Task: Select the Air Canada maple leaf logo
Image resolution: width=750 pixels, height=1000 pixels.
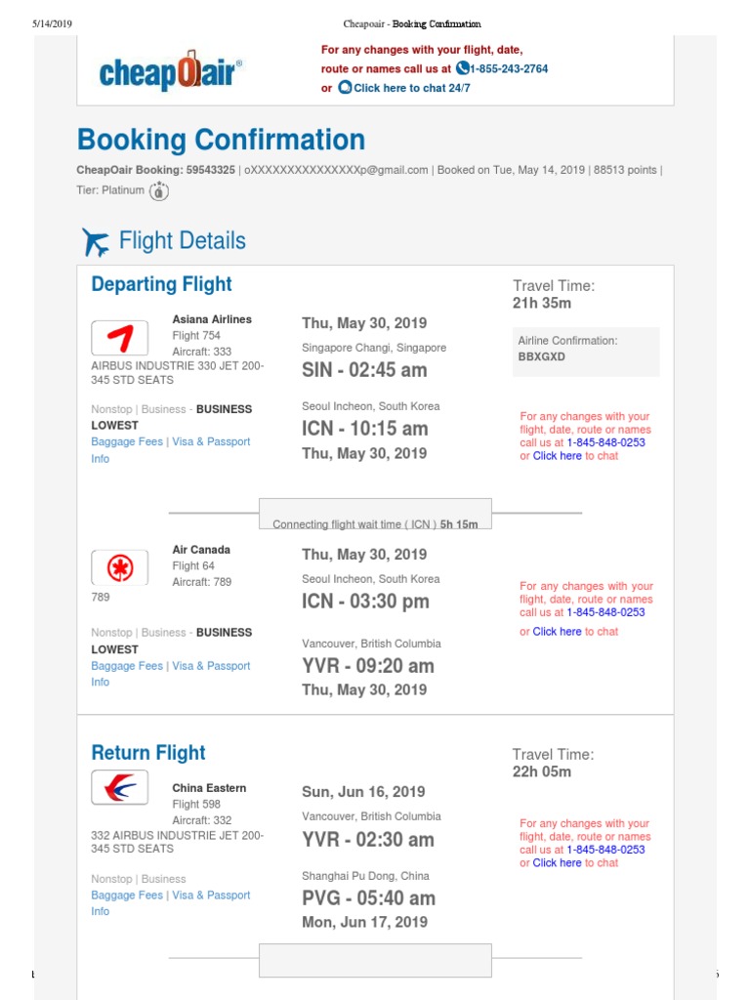Action: (119, 568)
